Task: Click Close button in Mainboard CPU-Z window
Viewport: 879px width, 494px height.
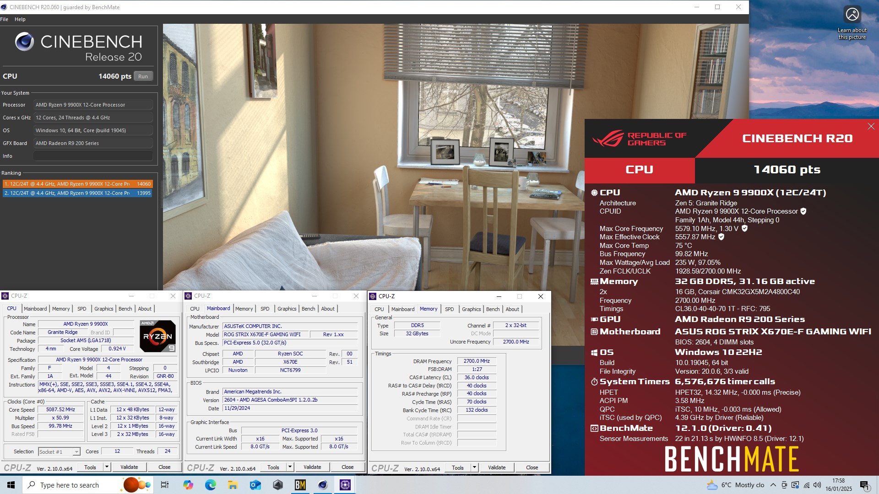Action: (x=347, y=467)
